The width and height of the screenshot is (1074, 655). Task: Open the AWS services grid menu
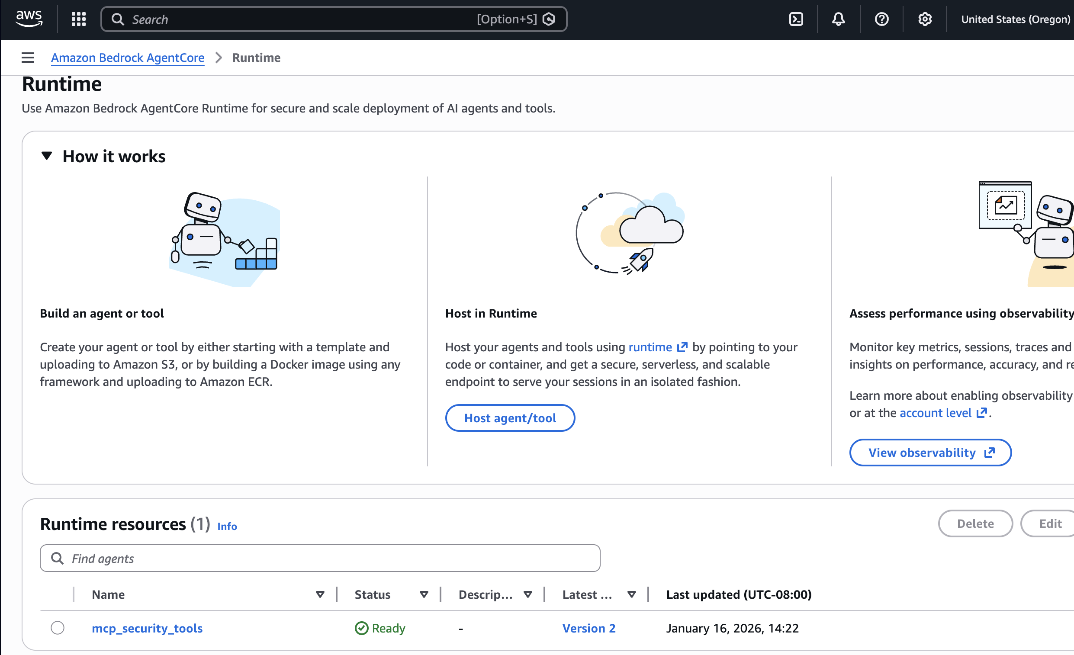(x=78, y=19)
